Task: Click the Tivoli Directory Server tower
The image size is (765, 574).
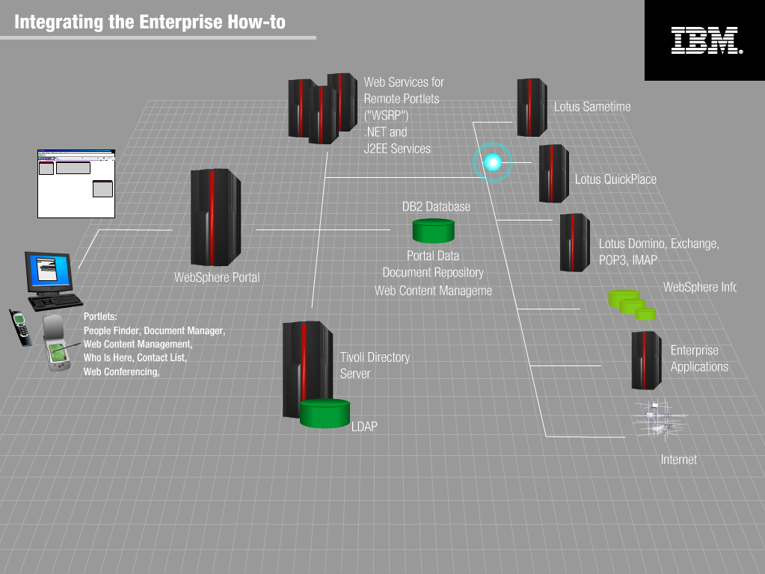Action: pos(307,368)
